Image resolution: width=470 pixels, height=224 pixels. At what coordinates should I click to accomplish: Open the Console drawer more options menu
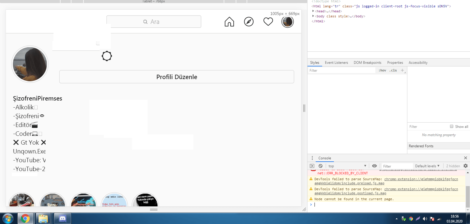pos(312,158)
